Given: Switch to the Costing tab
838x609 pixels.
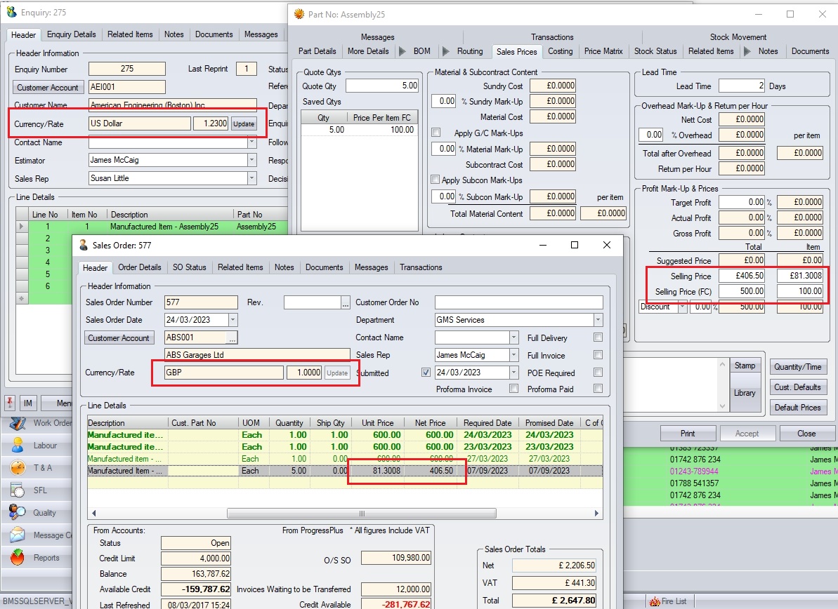Looking at the screenshot, I should tap(560, 51).
